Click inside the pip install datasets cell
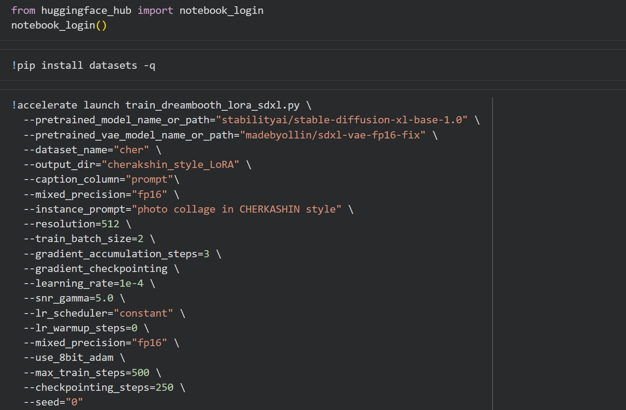The width and height of the screenshot is (626, 410). (x=83, y=66)
